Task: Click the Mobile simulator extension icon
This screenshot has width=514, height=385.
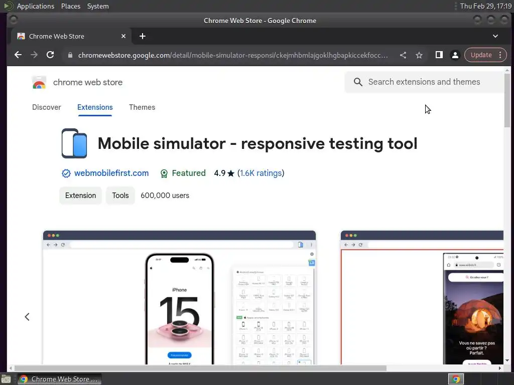Action: (x=74, y=143)
